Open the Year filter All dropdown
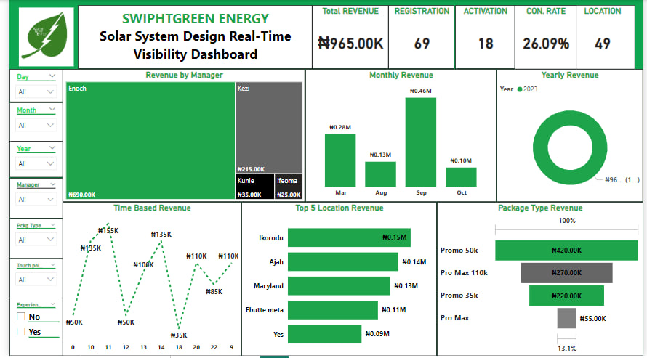 pyautogui.click(x=36, y=163)
